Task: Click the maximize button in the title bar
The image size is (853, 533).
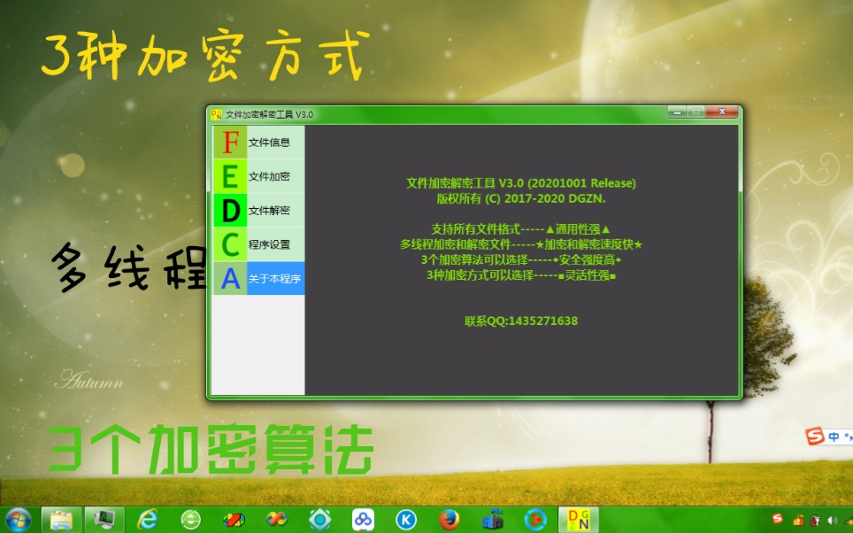Action: coord(695,112)
